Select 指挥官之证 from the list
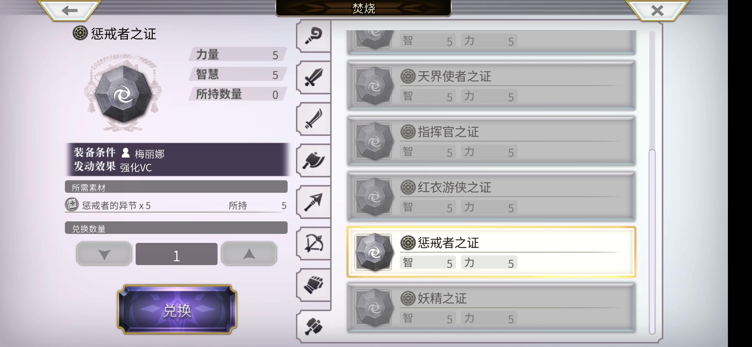The image size is (752, 347). click(x=491, y=141)
